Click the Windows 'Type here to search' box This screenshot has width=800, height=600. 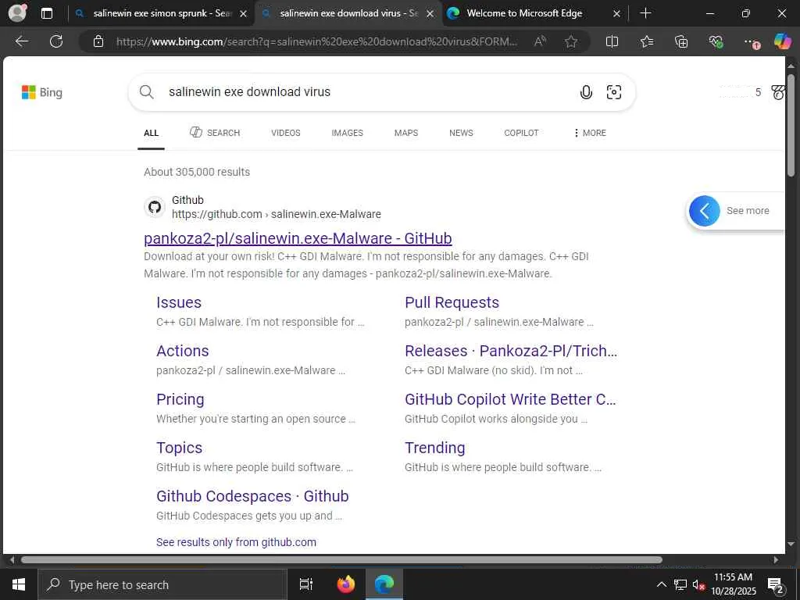[162, 584]
